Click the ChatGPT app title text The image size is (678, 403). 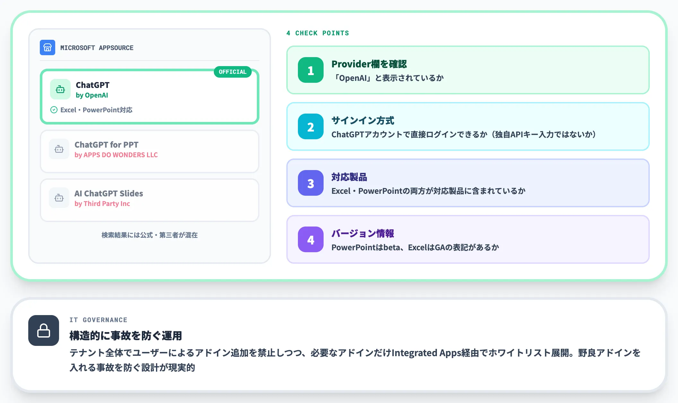click(92, 85)
